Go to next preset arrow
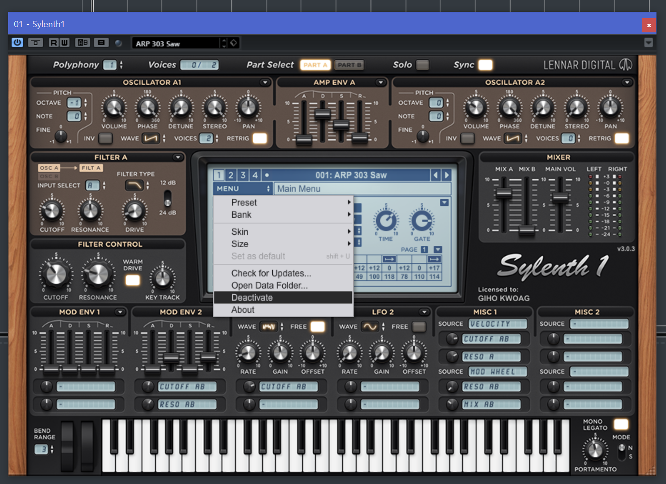The height and width of the screenshot is (484, 666). tap(446, 175)
